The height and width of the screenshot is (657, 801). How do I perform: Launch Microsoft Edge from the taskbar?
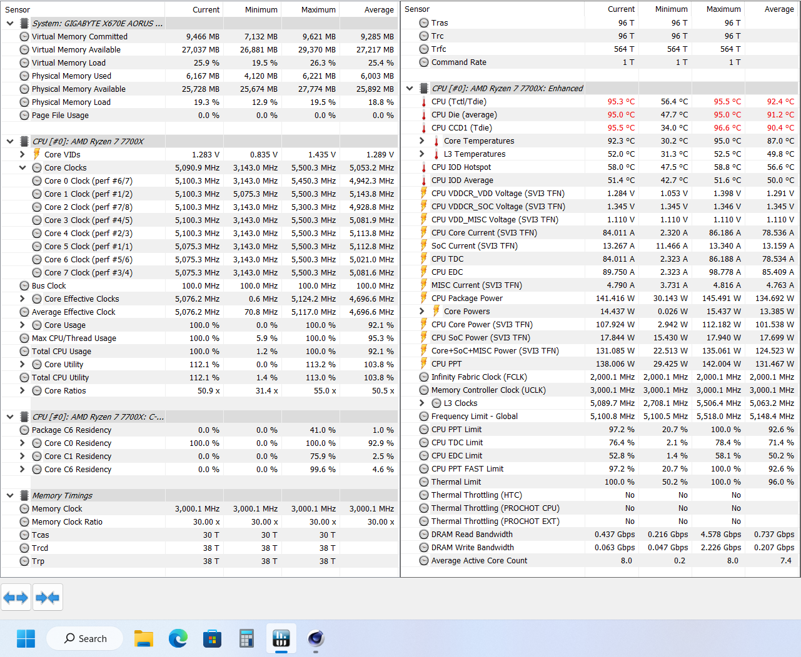(x=178, y=638)
